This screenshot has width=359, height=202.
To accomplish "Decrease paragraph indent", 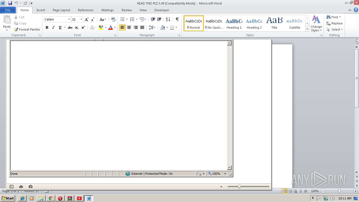I will [153, 19].
